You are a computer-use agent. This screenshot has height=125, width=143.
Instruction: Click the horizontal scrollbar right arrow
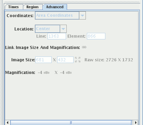135,123
